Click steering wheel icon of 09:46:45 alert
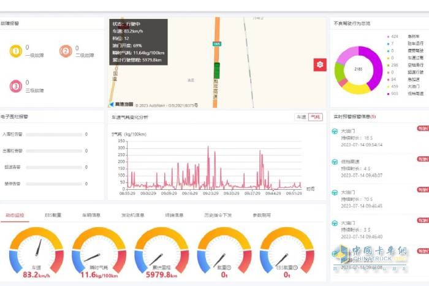Viewport: 429px width, 286px height. click(335, 192)
